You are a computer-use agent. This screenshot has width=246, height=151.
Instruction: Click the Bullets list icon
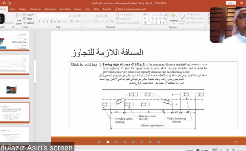click(x=85, y=16)
